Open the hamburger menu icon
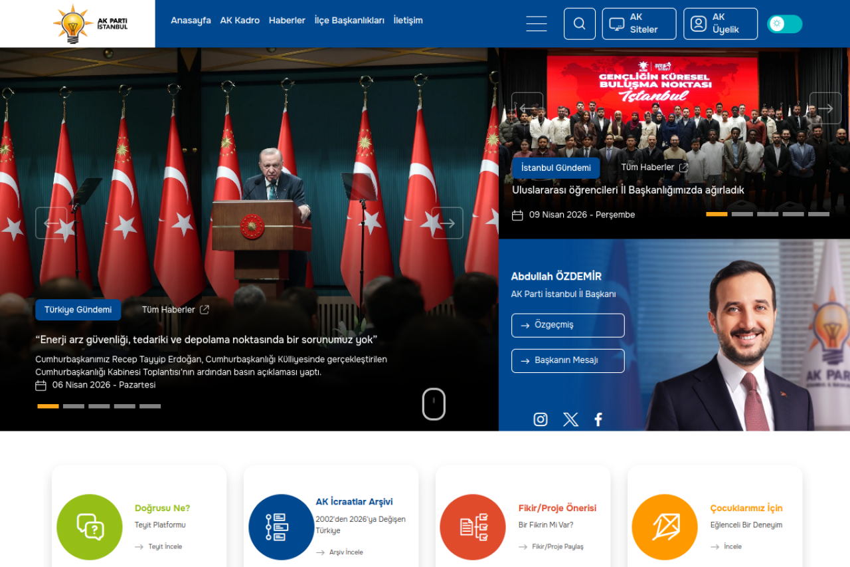The height and width of the screenshot is (567, 850). tap(537, 24)
